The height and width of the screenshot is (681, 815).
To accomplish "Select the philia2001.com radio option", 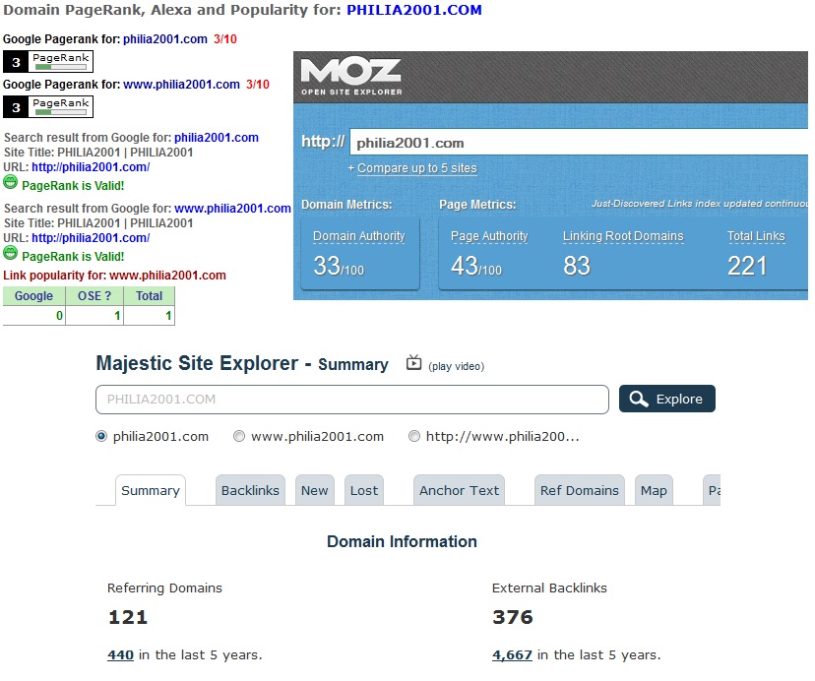I will [x=101, y=436].
